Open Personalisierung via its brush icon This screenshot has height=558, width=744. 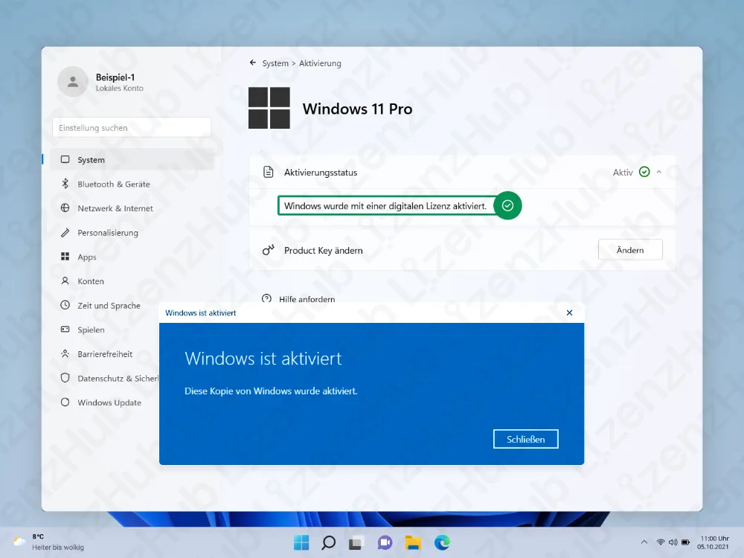[x=66, y=232]
